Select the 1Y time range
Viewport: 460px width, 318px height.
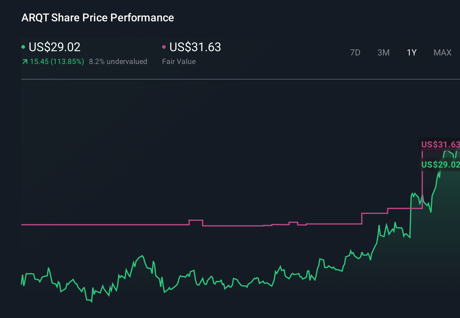click(412, 53)
